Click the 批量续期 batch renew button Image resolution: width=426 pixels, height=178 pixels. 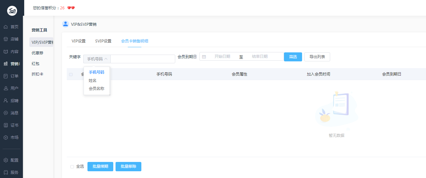coord(100,167)
